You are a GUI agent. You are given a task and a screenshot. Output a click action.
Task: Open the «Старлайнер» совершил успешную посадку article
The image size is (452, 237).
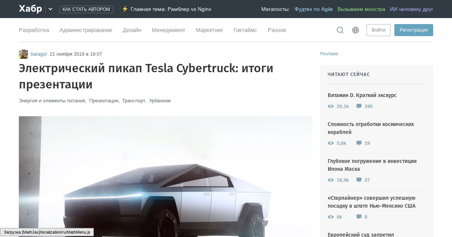[x=372, y=202]
